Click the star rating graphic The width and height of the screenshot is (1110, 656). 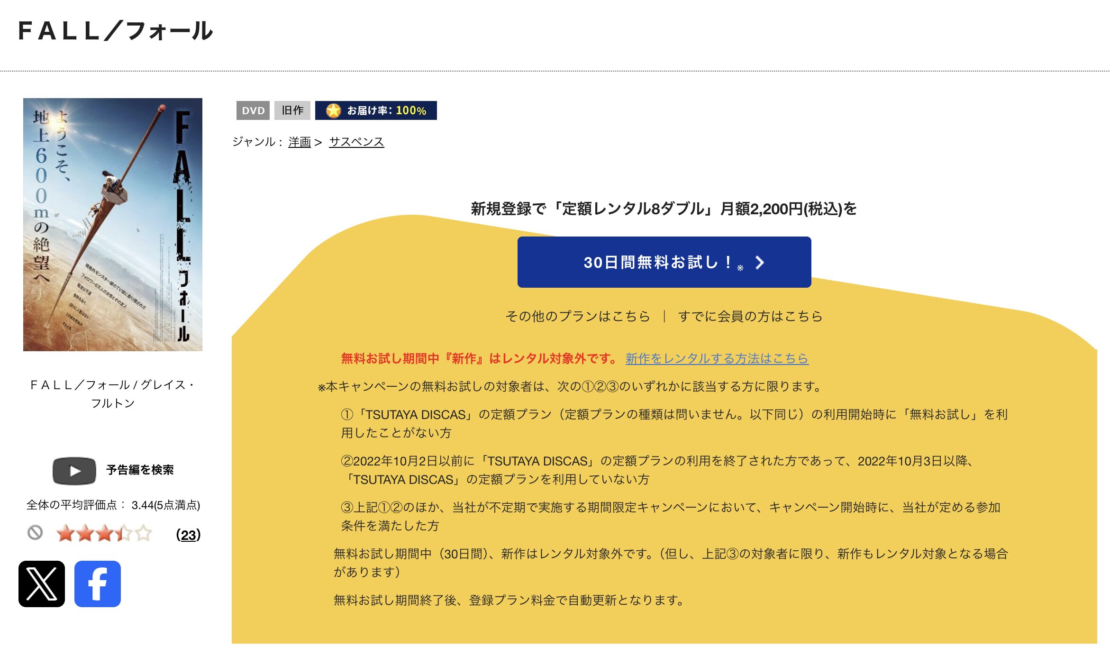tap(104, 533)
